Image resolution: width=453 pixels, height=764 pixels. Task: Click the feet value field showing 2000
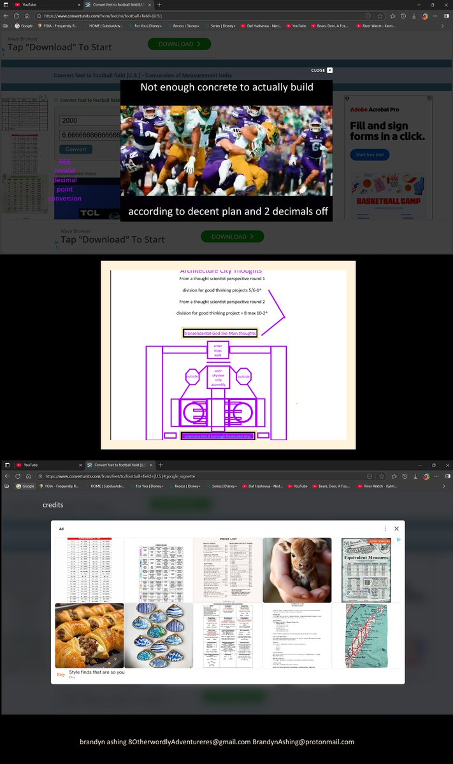coord(90,121)
